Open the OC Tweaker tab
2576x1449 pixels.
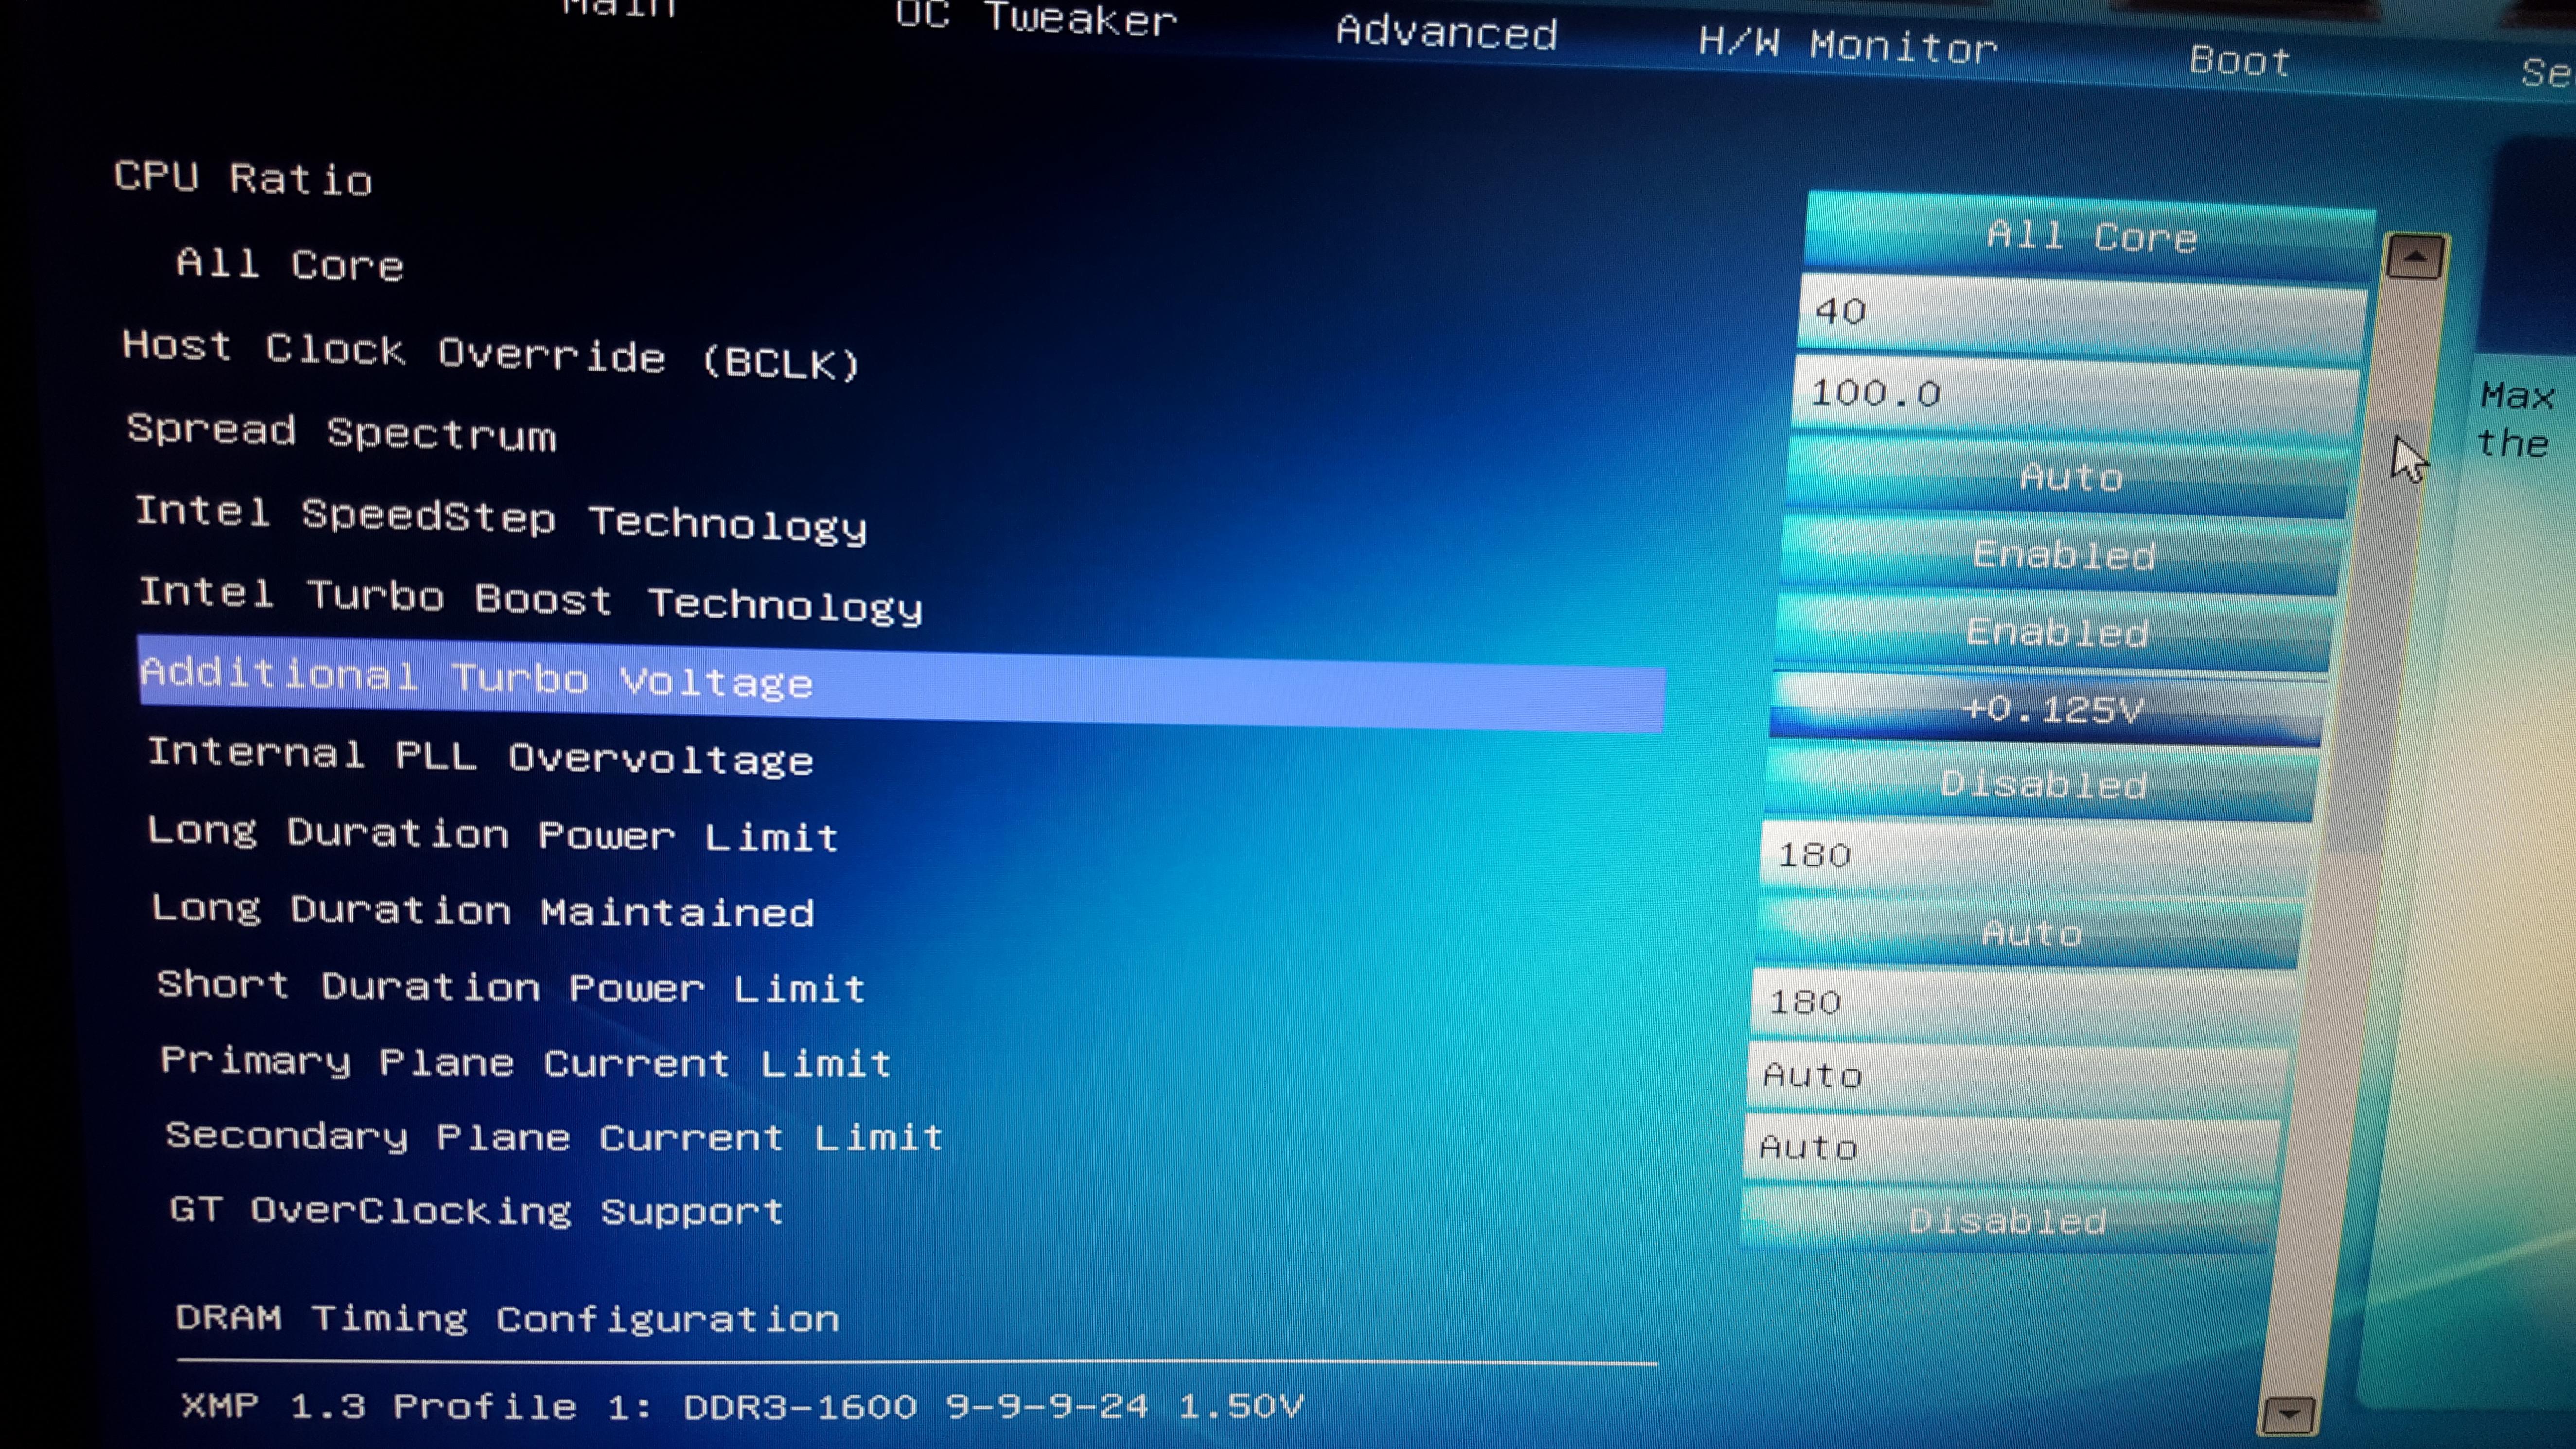point(1035,18)
